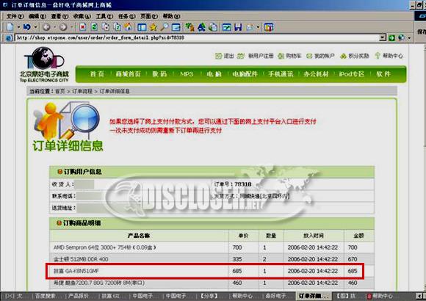The image size is (426, 301).
Task: Click 软件 in the green navigation bar
Action: click(383, 74)
